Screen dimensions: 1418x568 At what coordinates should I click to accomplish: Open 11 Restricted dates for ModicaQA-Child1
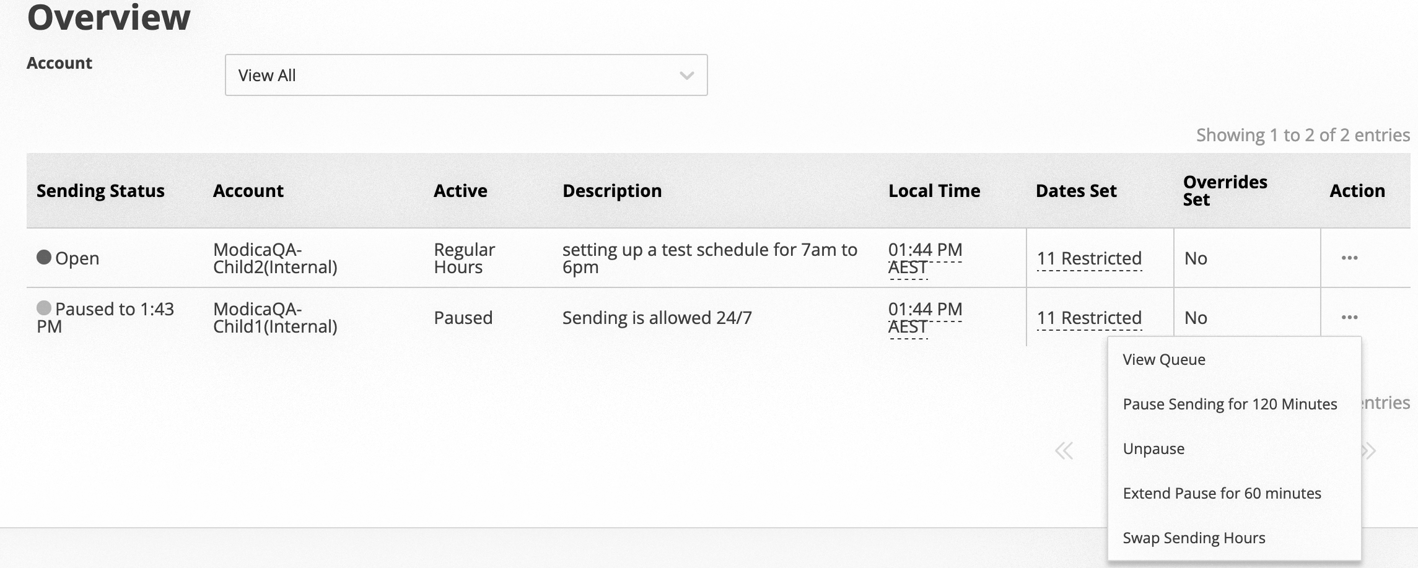(1090, 318)
